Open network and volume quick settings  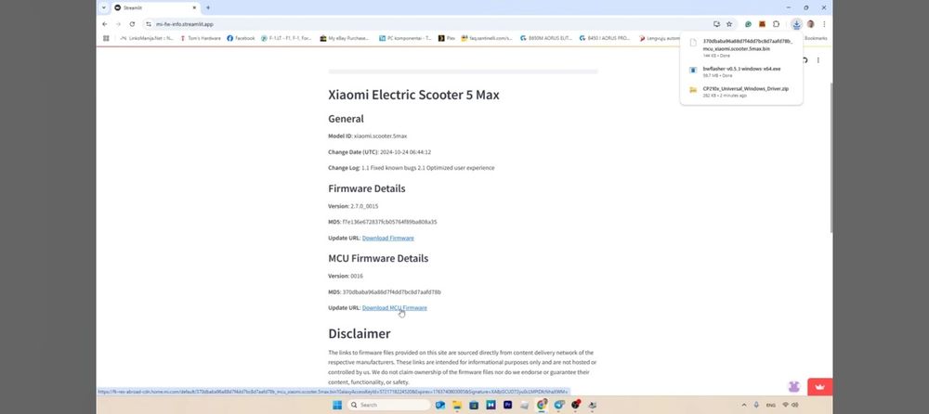[790, 405]
